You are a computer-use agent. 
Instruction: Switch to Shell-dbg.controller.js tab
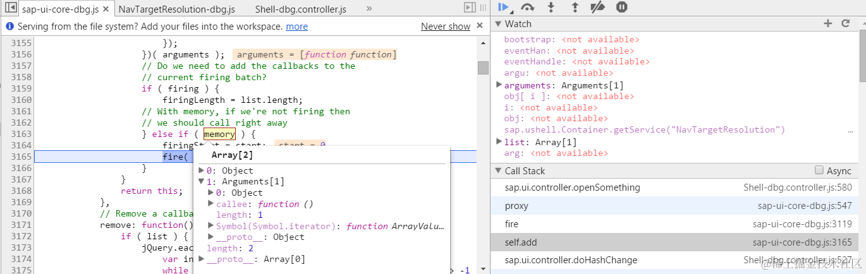pos(301,9)
